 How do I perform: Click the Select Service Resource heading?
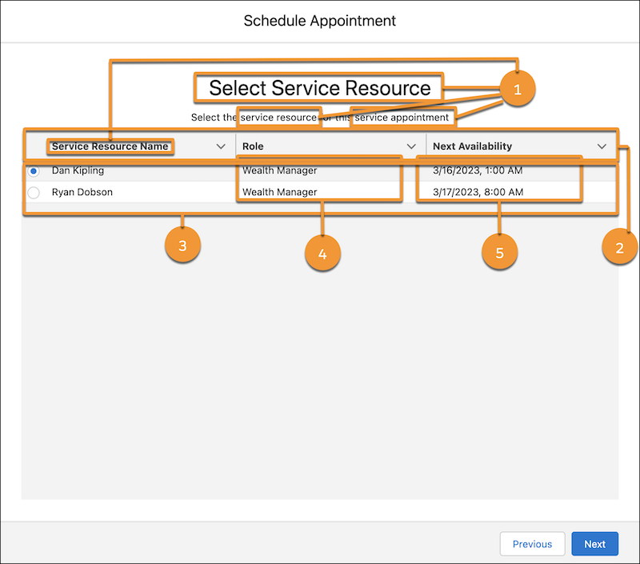(318, 88)
